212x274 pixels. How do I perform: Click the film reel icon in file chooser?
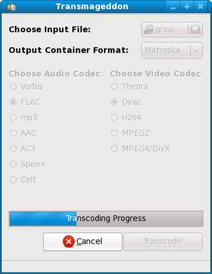click(x=149, y=30)
